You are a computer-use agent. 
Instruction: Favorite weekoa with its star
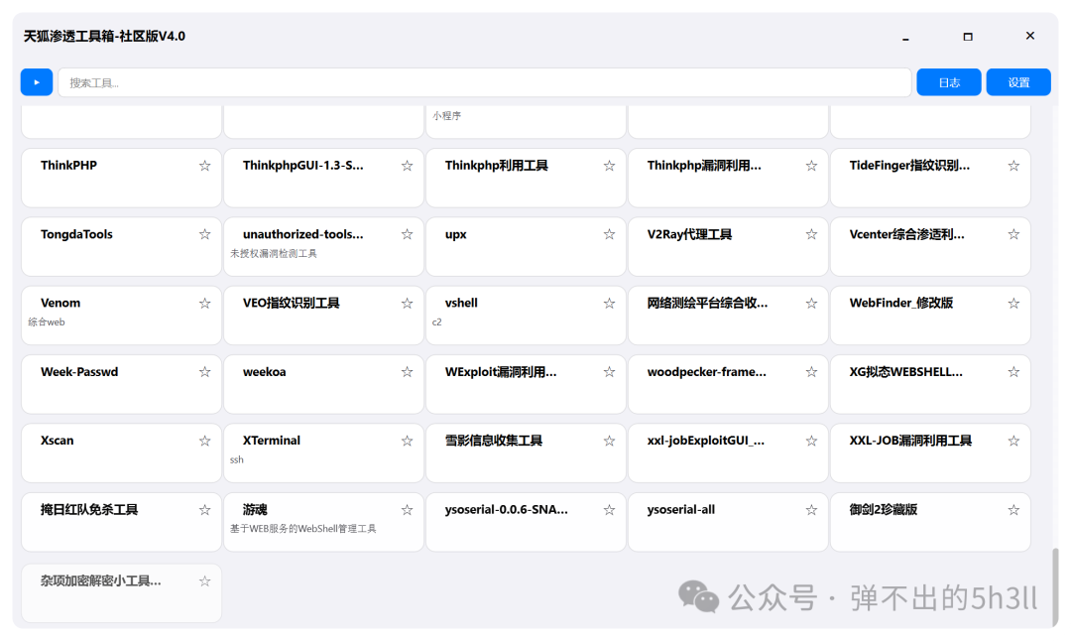click(408, 372)
